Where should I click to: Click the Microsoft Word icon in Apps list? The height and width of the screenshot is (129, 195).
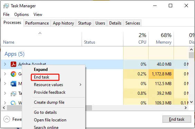point(13,84)
